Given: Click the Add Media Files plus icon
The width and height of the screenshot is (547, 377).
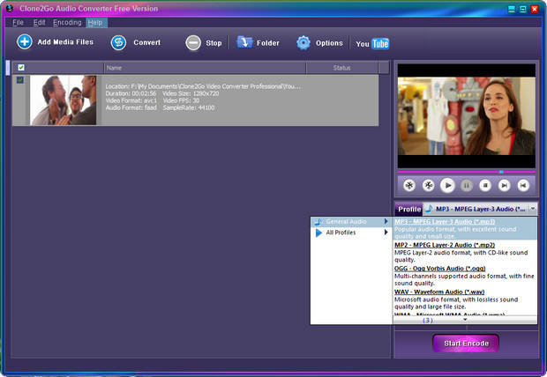Looking at the screenshot, I should [25, 42].
